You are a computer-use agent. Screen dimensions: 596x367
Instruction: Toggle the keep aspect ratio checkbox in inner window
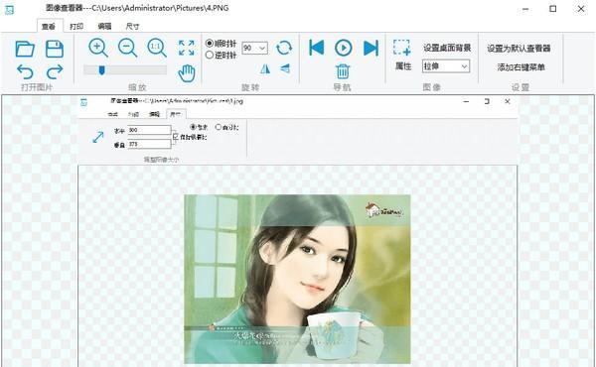click(175, 137)
